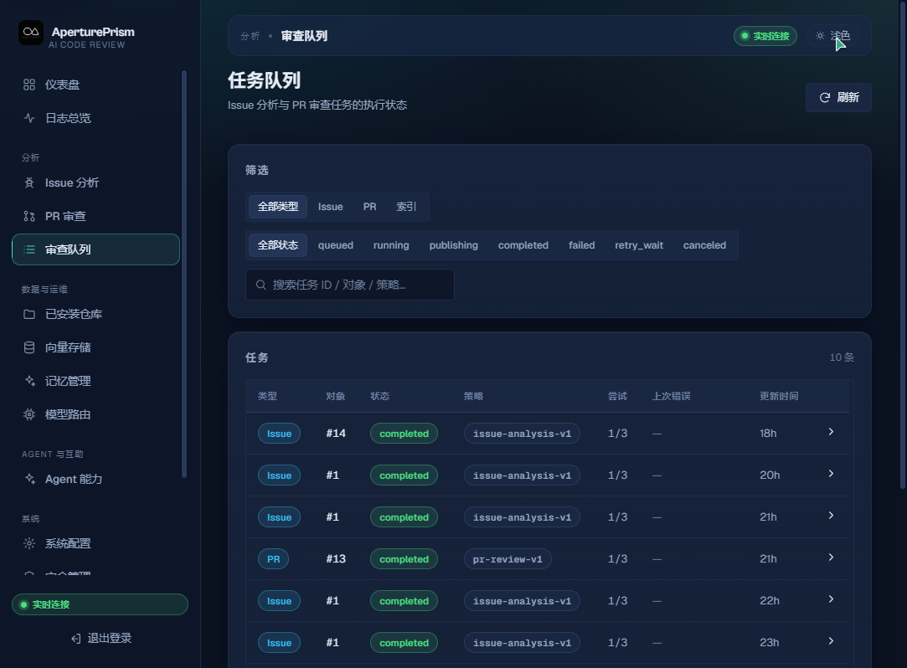Filter tasks by the completed status
The image size is (907, 668).
point(523,245)
